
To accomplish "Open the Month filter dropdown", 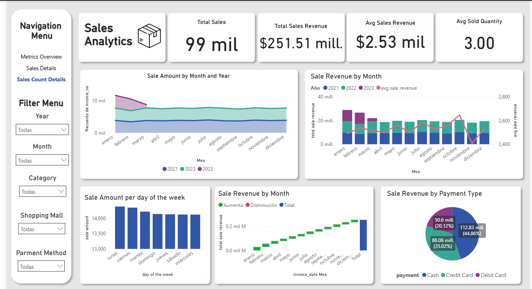I will (x=42, y=160).
